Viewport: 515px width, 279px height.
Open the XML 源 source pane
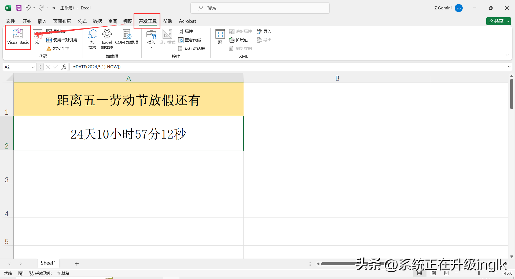220,37
